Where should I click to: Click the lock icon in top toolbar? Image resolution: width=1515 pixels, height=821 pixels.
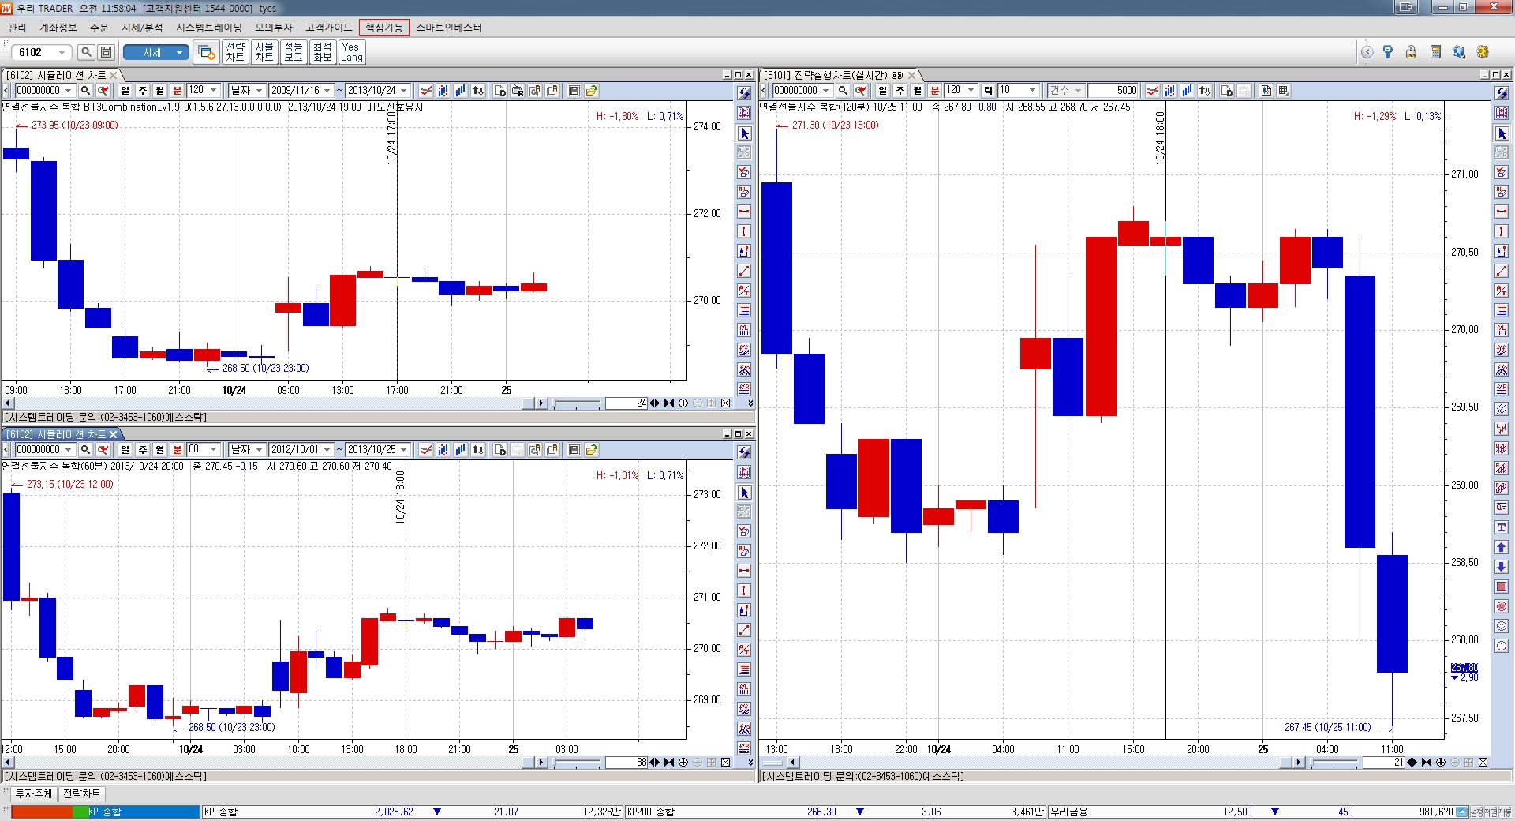(1411, 52)
